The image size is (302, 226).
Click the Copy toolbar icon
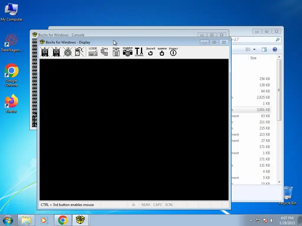click(x=105, y=52)
